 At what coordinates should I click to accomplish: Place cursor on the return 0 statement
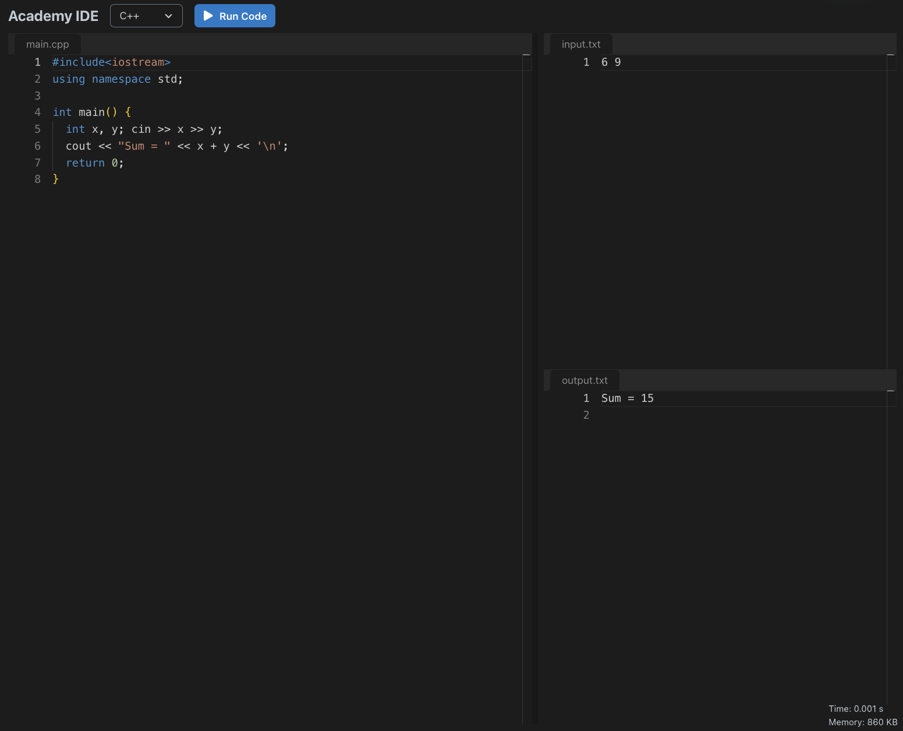94,163
